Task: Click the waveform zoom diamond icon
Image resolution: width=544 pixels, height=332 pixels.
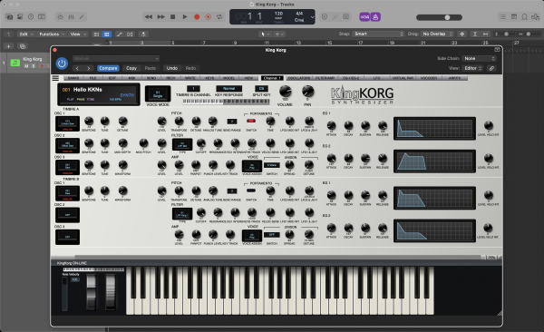Action: pos(462,34)
